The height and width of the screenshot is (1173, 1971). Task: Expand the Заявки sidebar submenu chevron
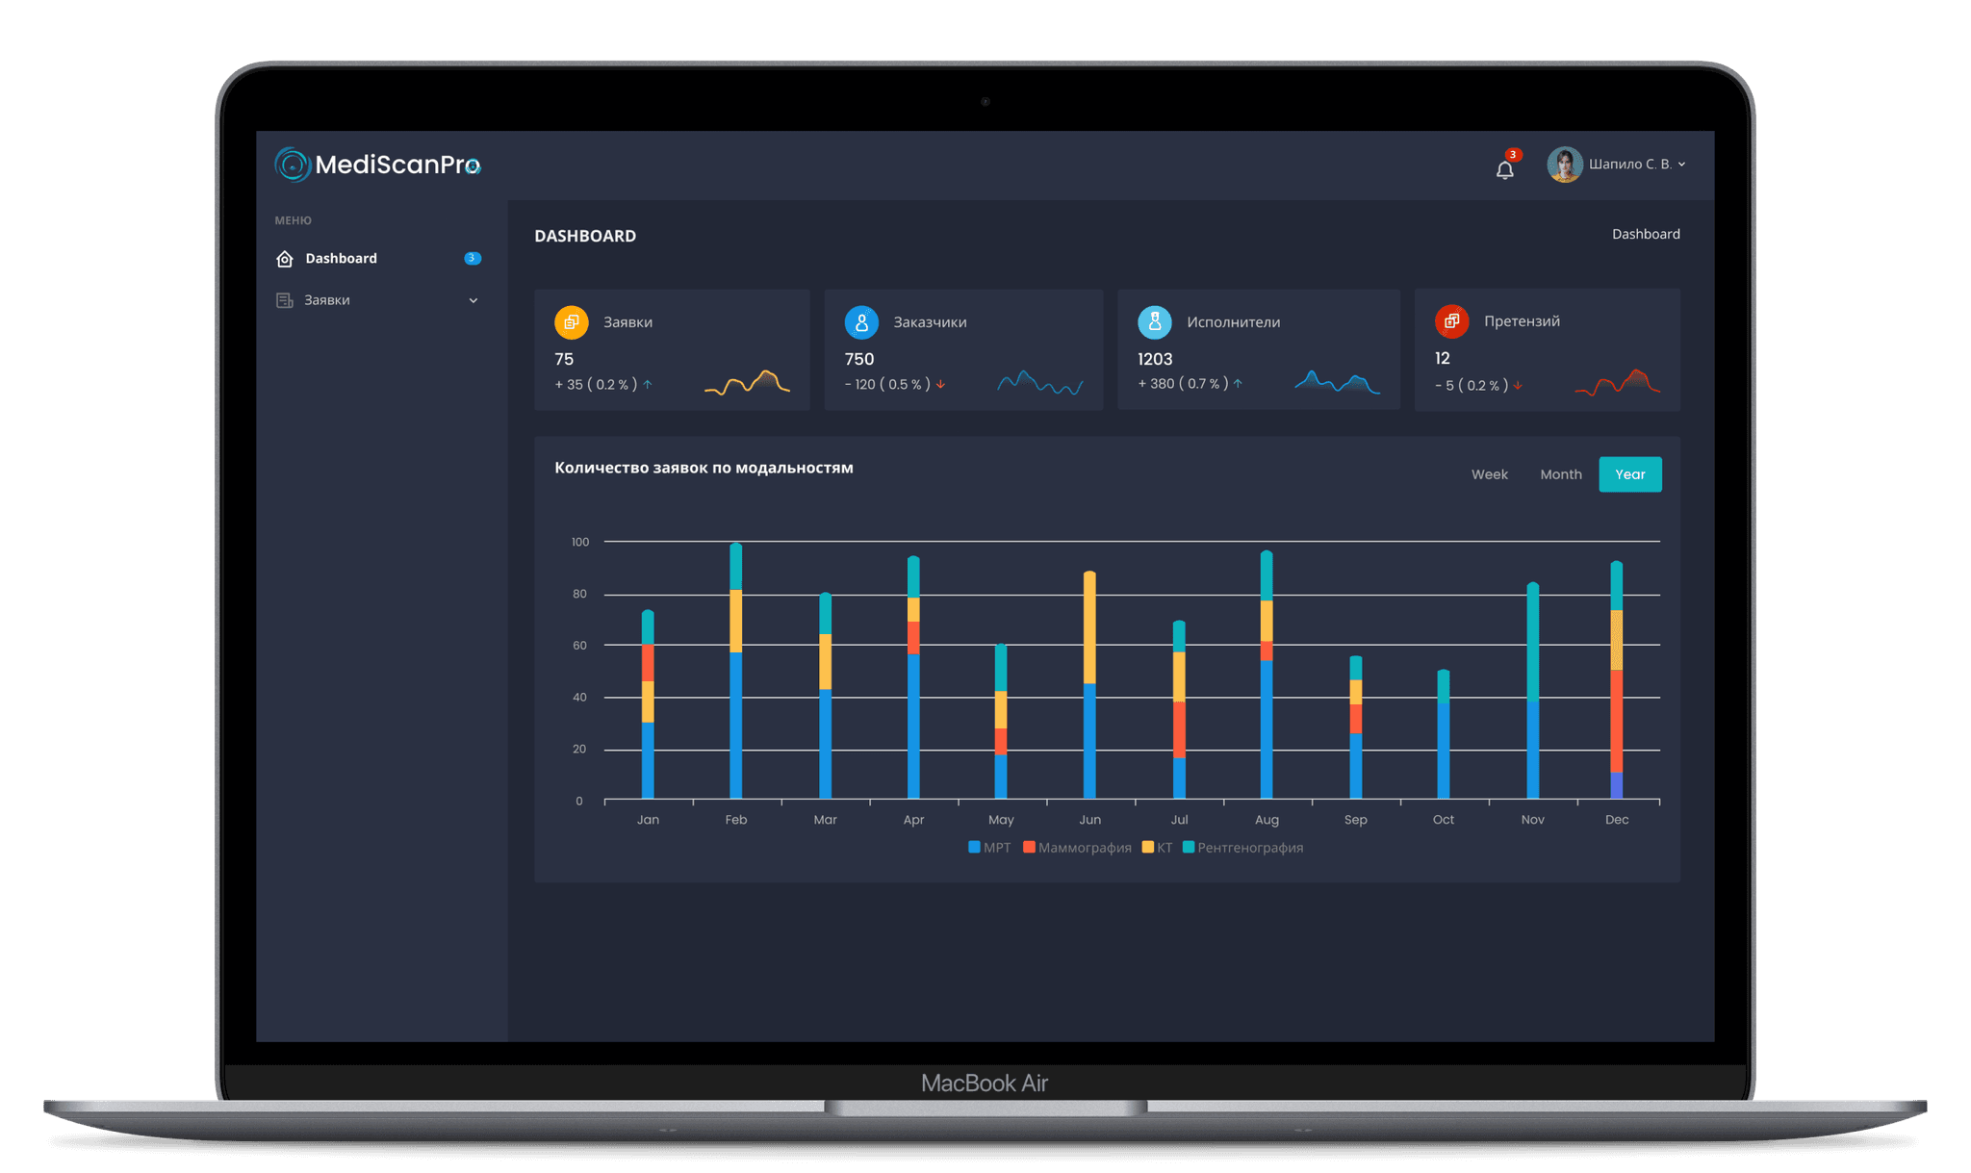click(x=474, y=300)
